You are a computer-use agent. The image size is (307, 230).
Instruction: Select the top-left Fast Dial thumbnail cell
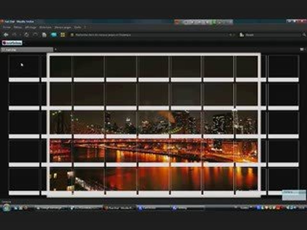(x=24, y=68)
